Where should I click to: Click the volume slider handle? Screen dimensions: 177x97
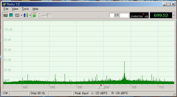point(49,15)
